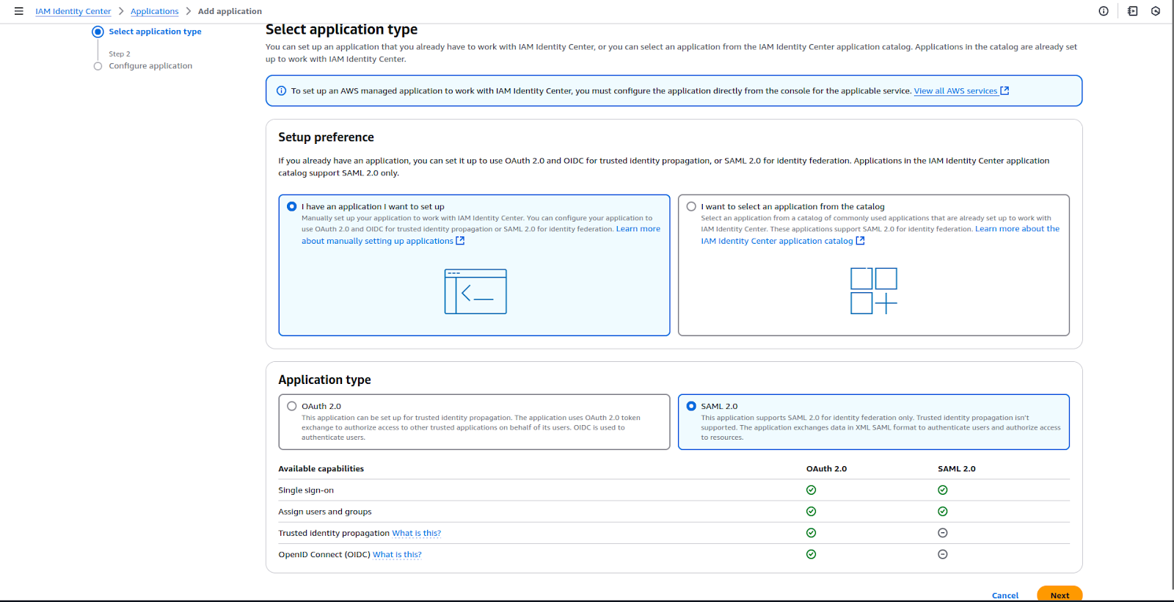Select 'I want to select an application from the catalog'
Image resolution: width=1174 pixels, height=602 pixels.
pyautogui.click(x=691, y=207)
